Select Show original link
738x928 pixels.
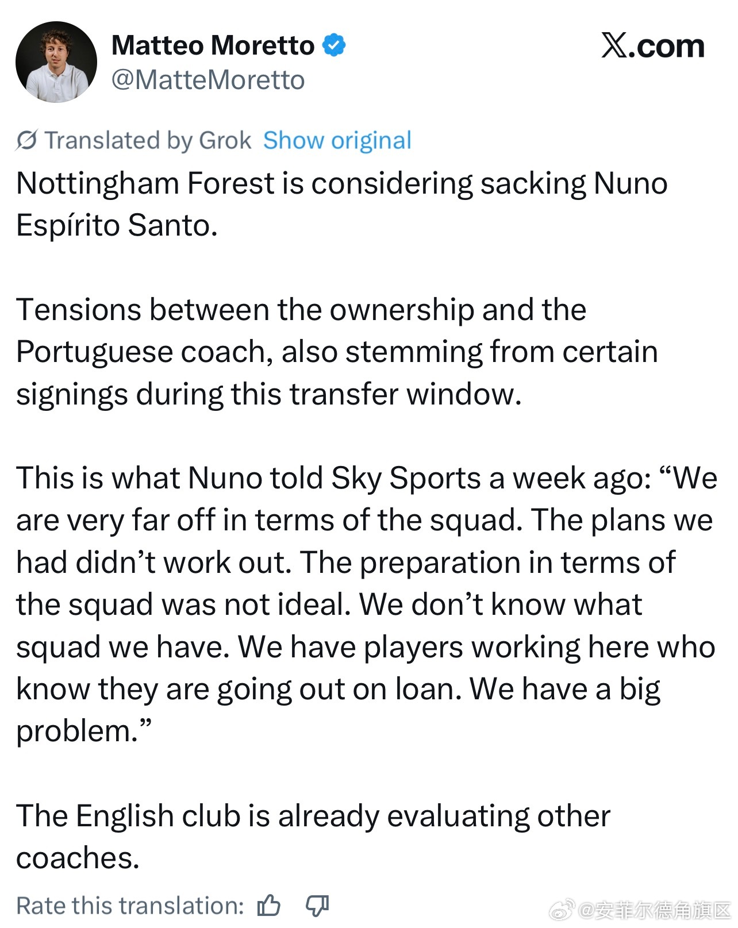[337, 140]
